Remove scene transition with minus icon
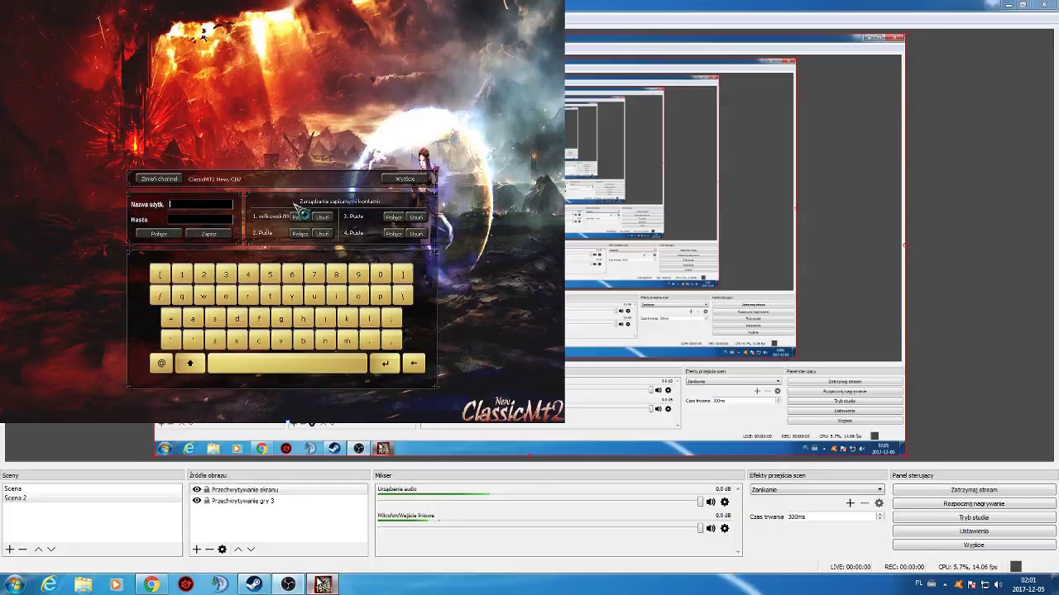 click(865, 502)
